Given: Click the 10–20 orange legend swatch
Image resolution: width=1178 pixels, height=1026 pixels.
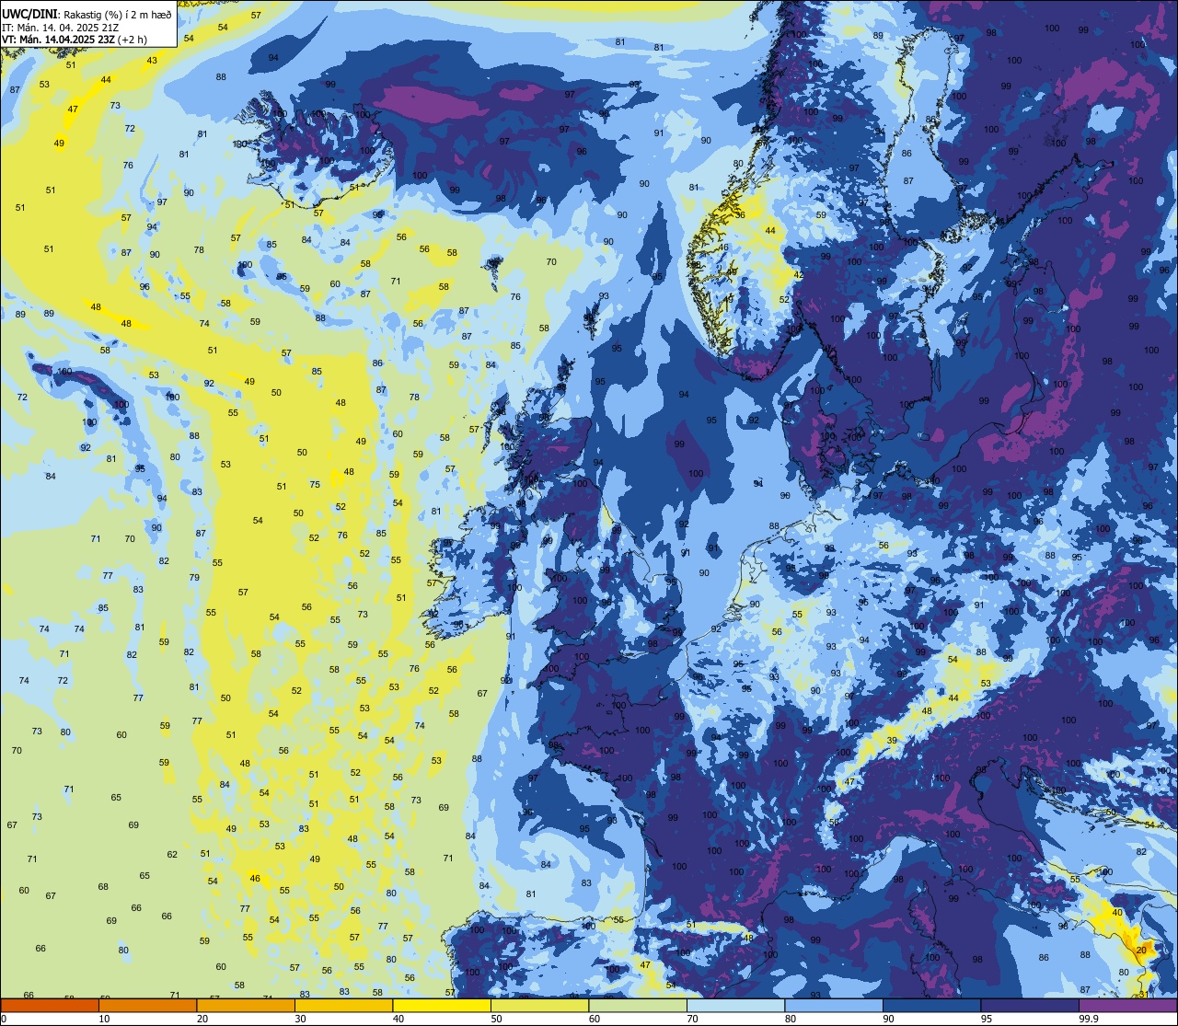Looking at the screenshot, I should (147, 1006).
